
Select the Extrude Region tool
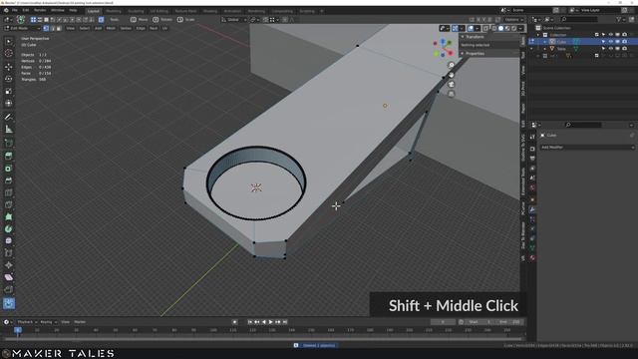[9, 156]
